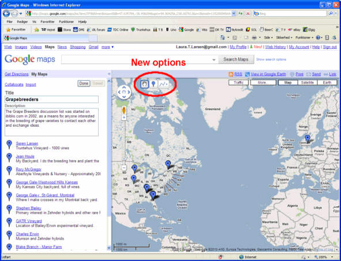Click the Get Directions tab
Image resolution: width=341 pixels, height=261 pixels.
pyautogui.click(x=17, y=74)
